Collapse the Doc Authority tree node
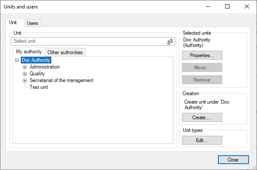 click(x=17, y=60)
